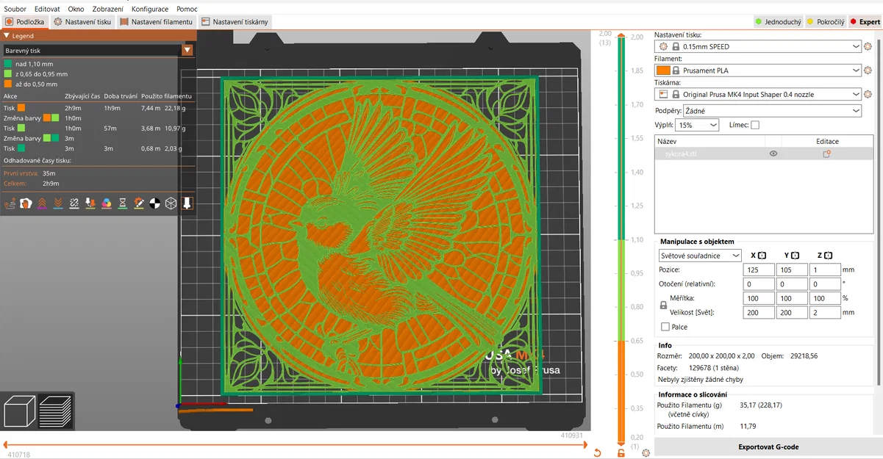Click the Název column header
This screenshot has width=883, height=459.
[x=666, y=141]
